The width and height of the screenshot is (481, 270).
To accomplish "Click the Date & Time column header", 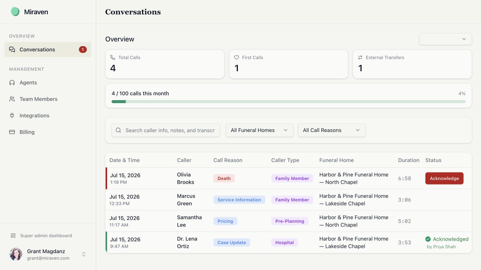I will tap(124, 160).
